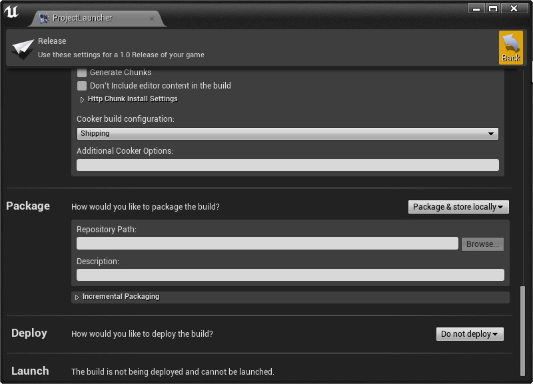Viewport: 533px width, 384px height.
Task: Minimize the window
Action: (476, 8)
